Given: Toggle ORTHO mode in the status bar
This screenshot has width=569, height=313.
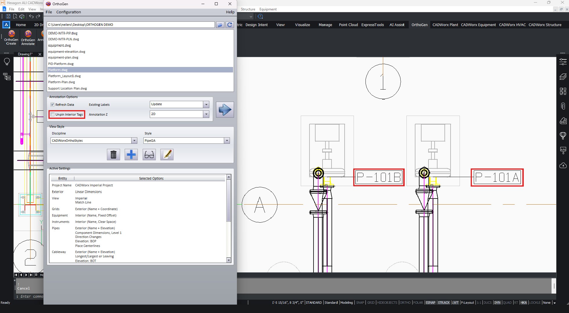Looking at the screenshot, I should (405, 303).
